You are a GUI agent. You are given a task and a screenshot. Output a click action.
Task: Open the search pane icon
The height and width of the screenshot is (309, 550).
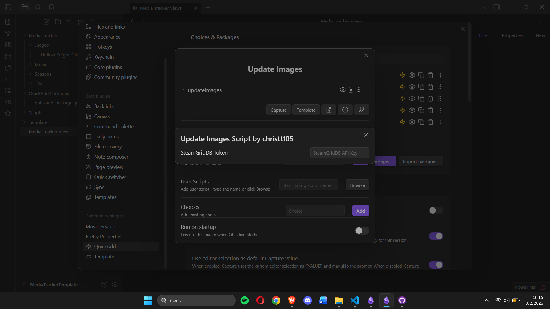(38, 7)
